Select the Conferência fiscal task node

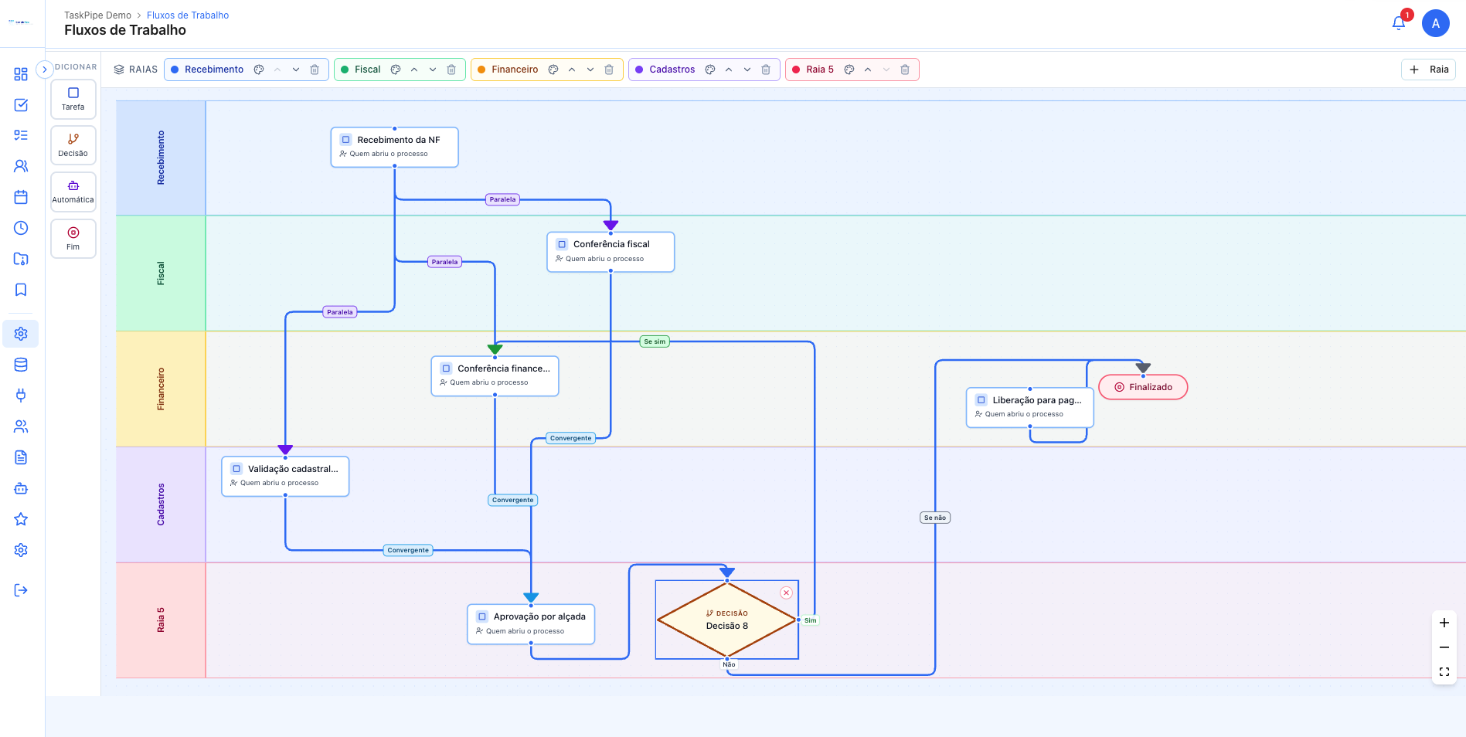611,252
